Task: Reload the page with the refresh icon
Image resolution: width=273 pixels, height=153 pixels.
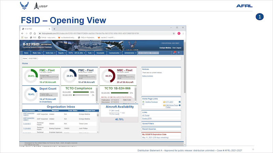Action: point(30,33)
